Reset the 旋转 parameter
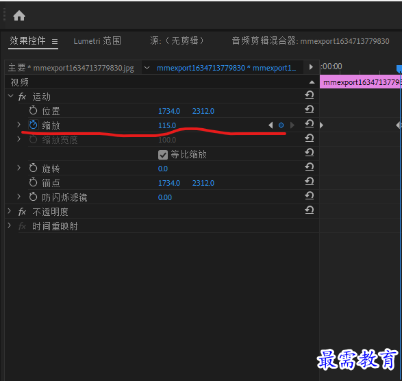Screen dimensions: 402x381 click(310, 167)
